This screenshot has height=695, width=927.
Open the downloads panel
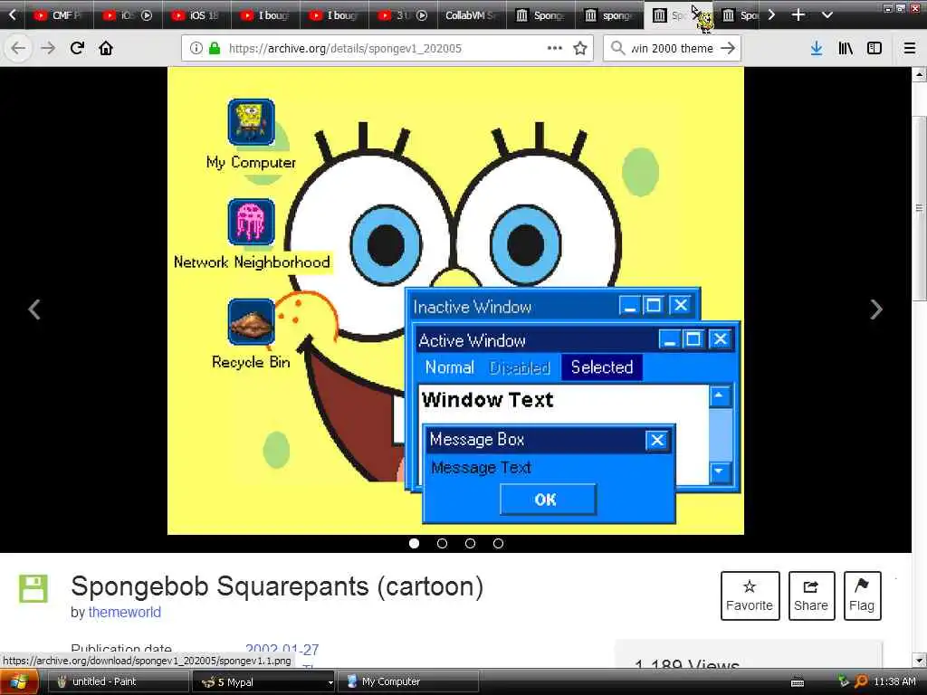817,48
